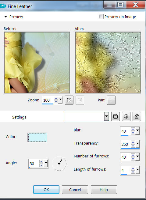This screenshot has width=146, height=200.
Task: Open the Transparency dropdown arrow
Action: click(137, 144)
